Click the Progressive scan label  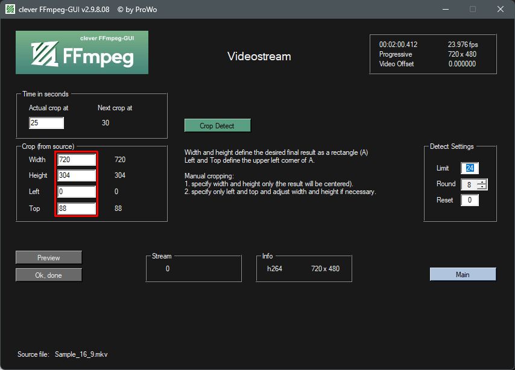click(x=396, y=54)
